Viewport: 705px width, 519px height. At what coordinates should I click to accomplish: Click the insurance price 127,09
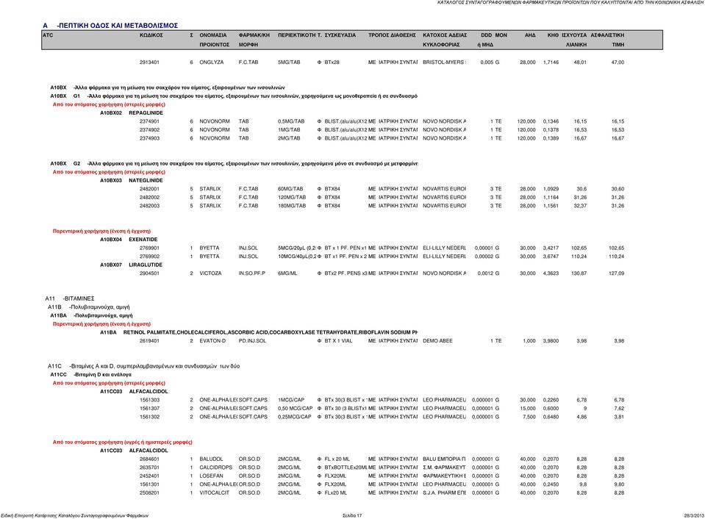click(x=617, y=273)
